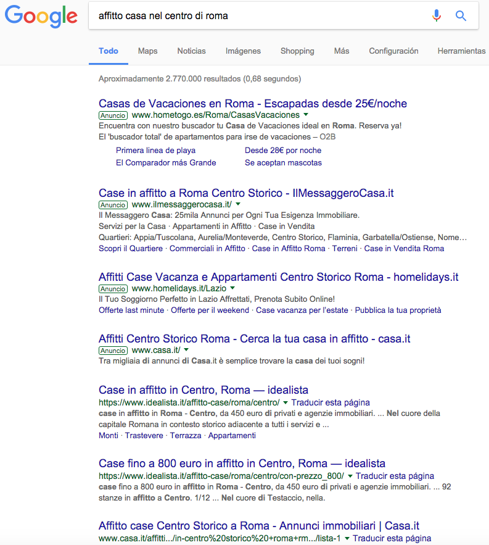The height and width of the screenshot is (545, 489).
Task: Switch to the Shopping tab
Action: (x=297, y=51)
